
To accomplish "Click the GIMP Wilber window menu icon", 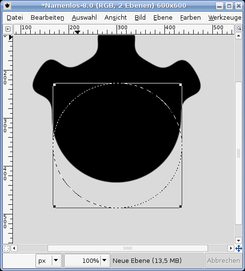I will point(7,6).
